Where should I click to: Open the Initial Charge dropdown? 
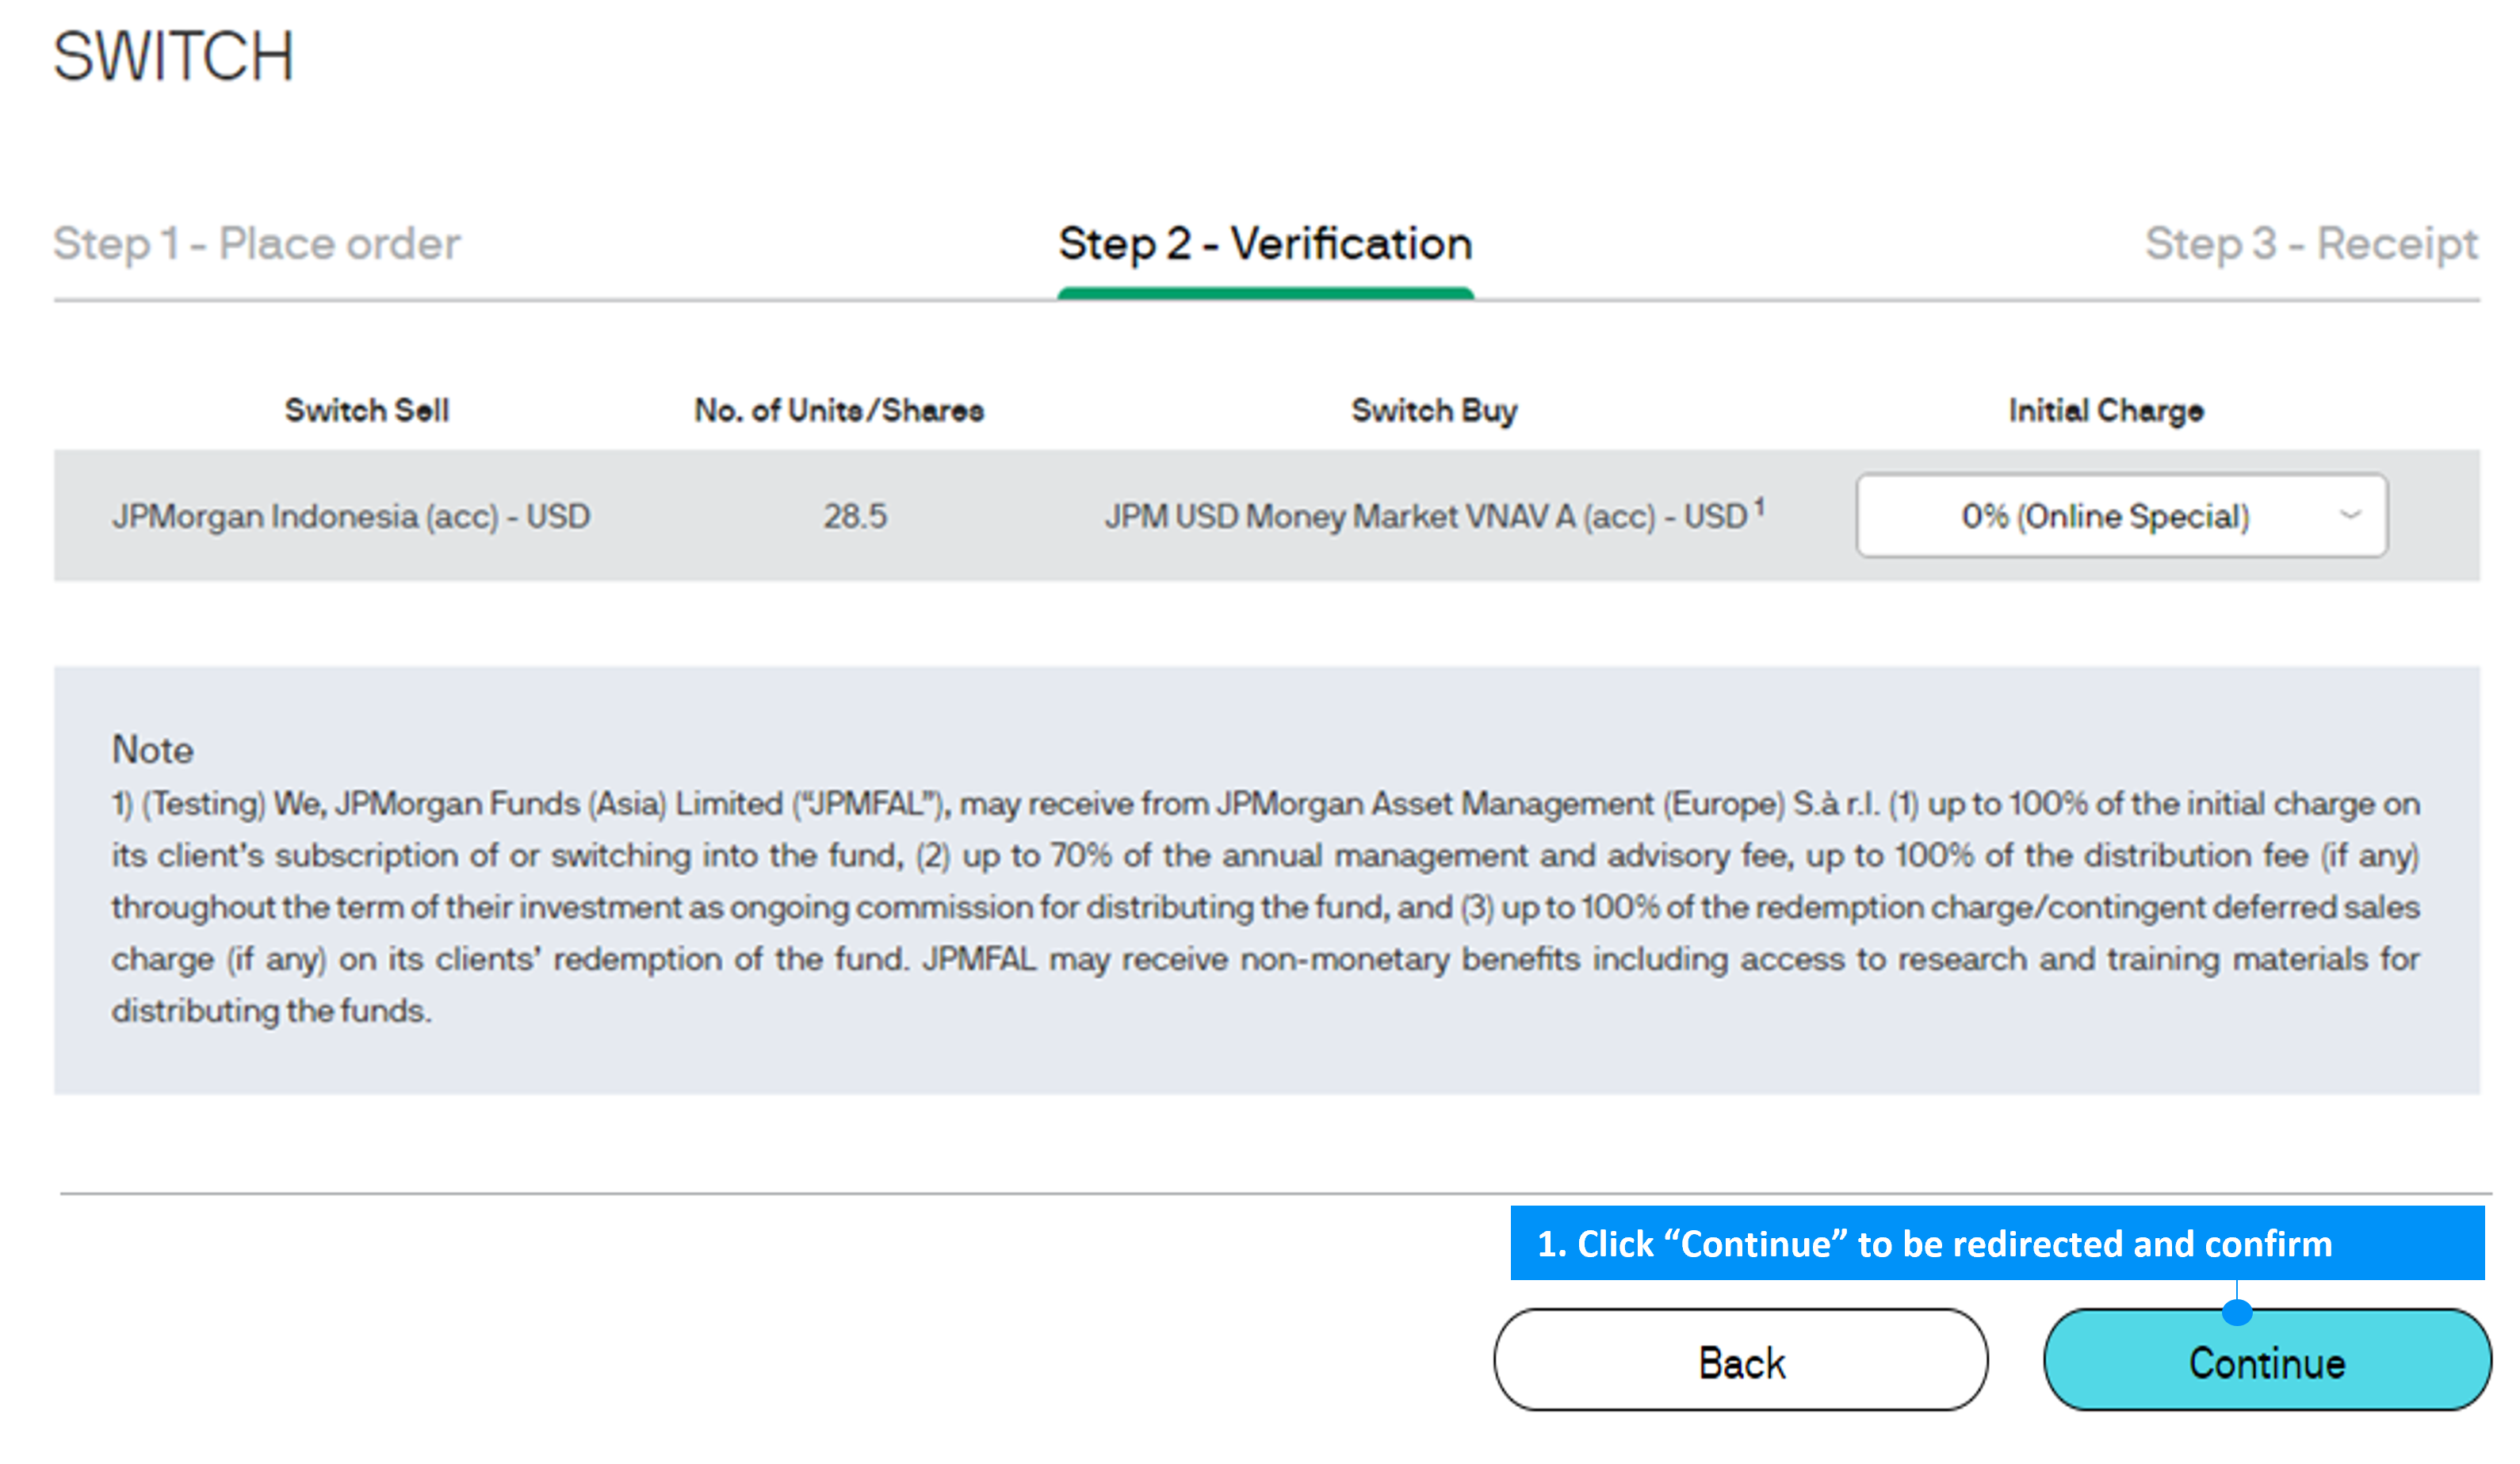(2121, 515)
